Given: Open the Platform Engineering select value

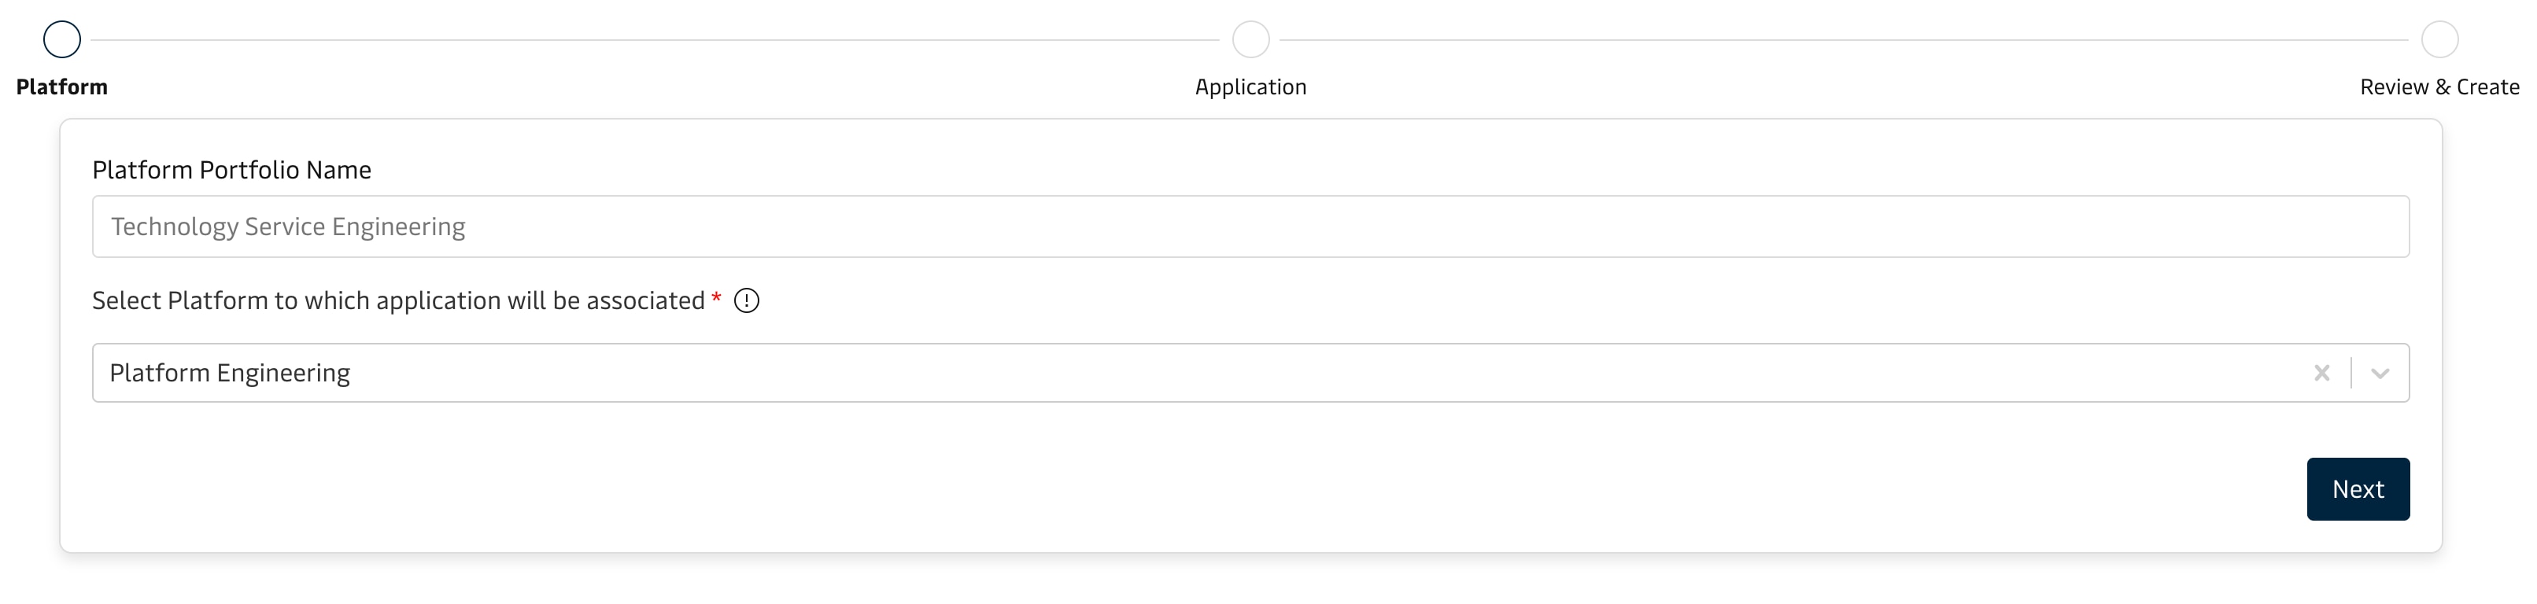Looking at the screenshot, I should [x=230, y=373].
